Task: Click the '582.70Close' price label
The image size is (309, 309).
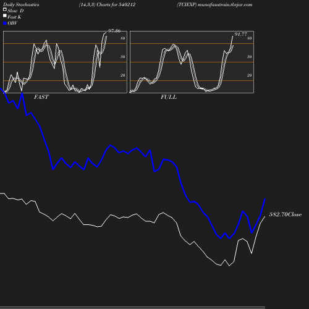Action: click(x=286, y=214)
